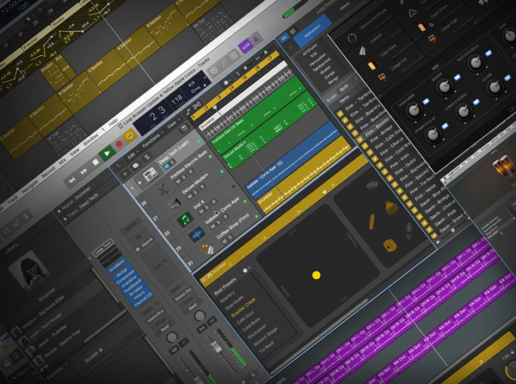Click the purple tempo 123.4 display button

tap(245, 46)
